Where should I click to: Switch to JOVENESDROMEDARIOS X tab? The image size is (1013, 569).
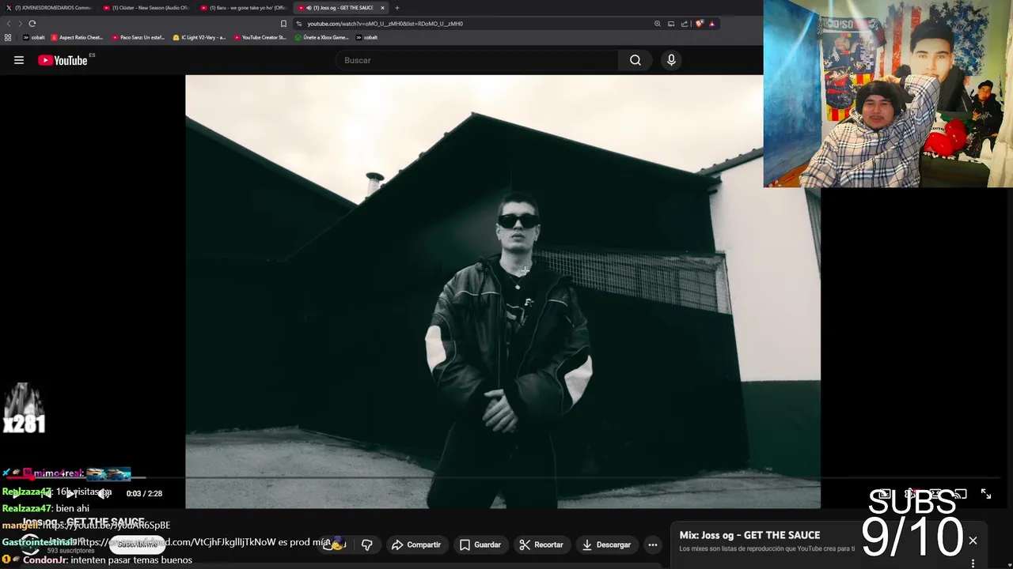49,8
